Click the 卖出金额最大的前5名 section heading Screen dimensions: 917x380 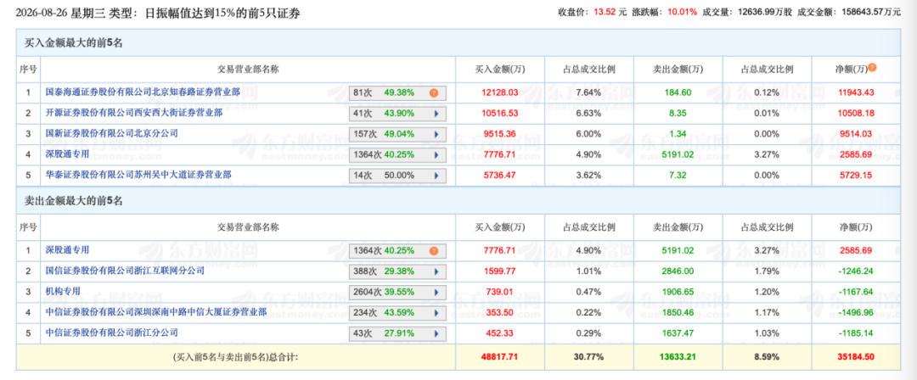tap(73, 200)
